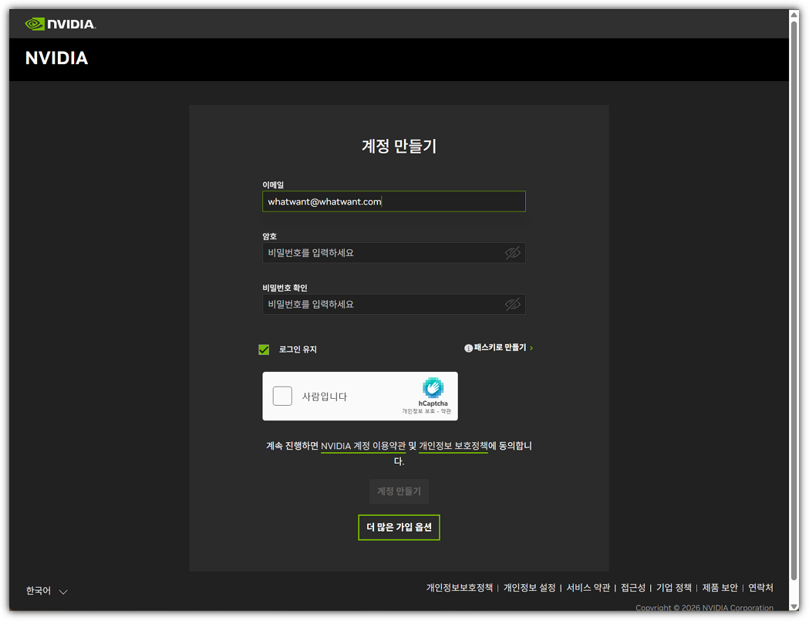Click the large NVIDIA title in the black banner
Screen dimensions: 809x621
point(57,59)
